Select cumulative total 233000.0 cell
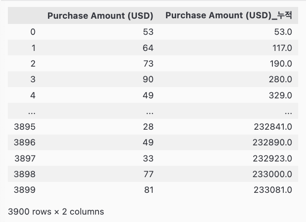This screenshot has height=222, width=306. [272, 174]
